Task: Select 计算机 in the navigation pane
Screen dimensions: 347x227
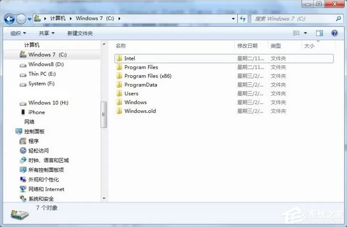Action: click(x=32, y=45)
